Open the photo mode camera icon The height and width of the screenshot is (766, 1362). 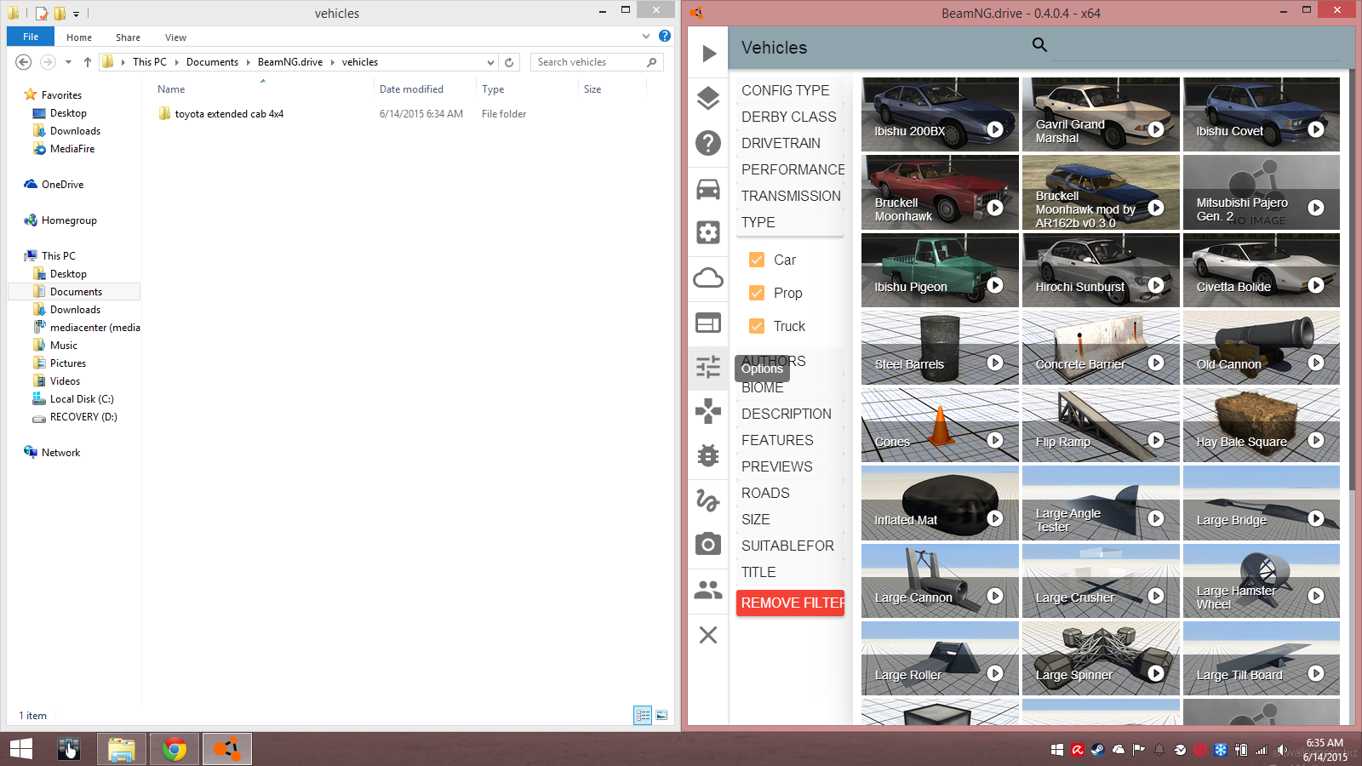click(708, 544)
